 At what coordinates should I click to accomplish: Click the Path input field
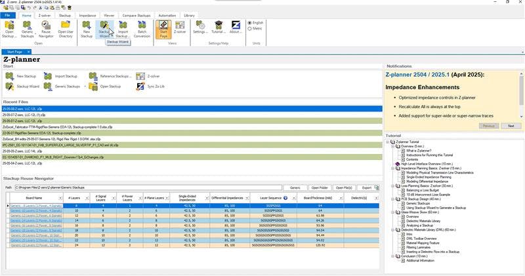tap(148, 187)
